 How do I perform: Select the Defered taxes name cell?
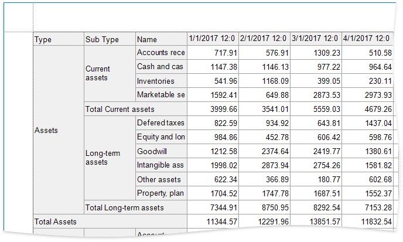[161, 123]
